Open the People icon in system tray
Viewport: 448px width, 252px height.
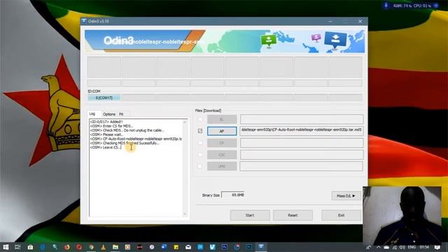point(369,247)
